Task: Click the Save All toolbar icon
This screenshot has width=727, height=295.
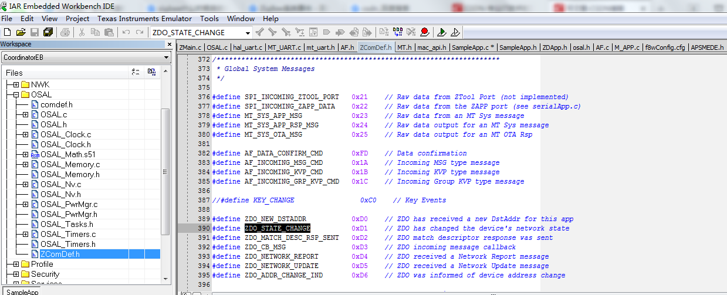Action: (x=48, y=32)
